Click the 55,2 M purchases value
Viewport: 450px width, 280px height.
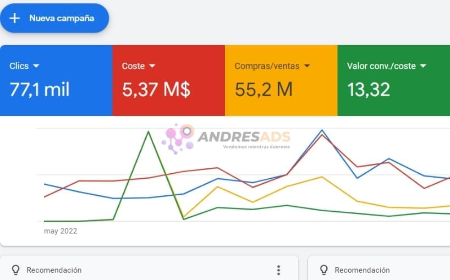264,90
